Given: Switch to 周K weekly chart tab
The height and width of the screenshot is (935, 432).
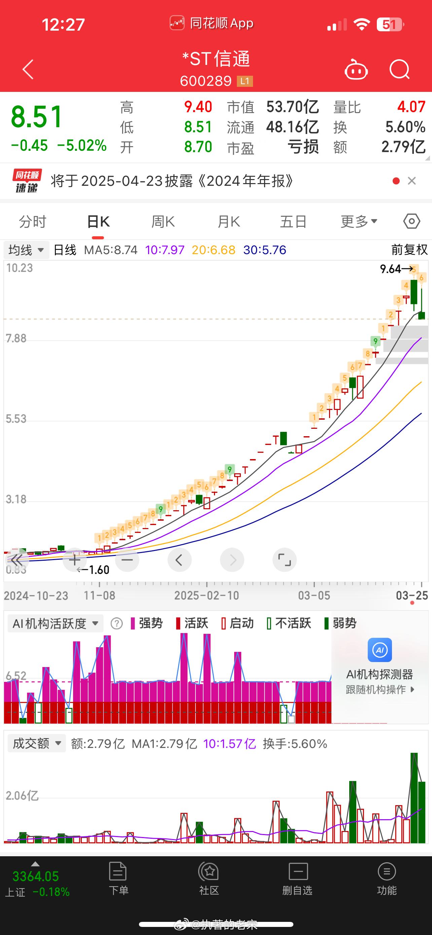Looking at the screenshot, I should coord(163,221).
